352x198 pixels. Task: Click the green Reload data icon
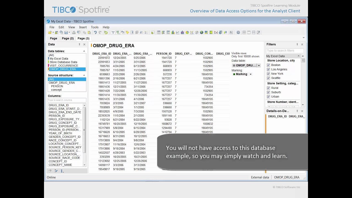pos(106,32)
